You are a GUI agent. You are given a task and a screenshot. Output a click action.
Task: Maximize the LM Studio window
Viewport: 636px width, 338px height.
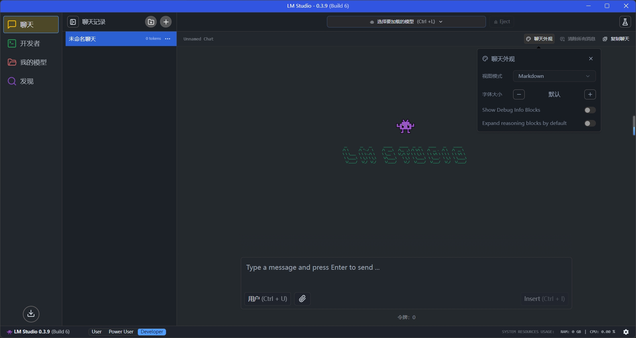click(x=607, y=6)
